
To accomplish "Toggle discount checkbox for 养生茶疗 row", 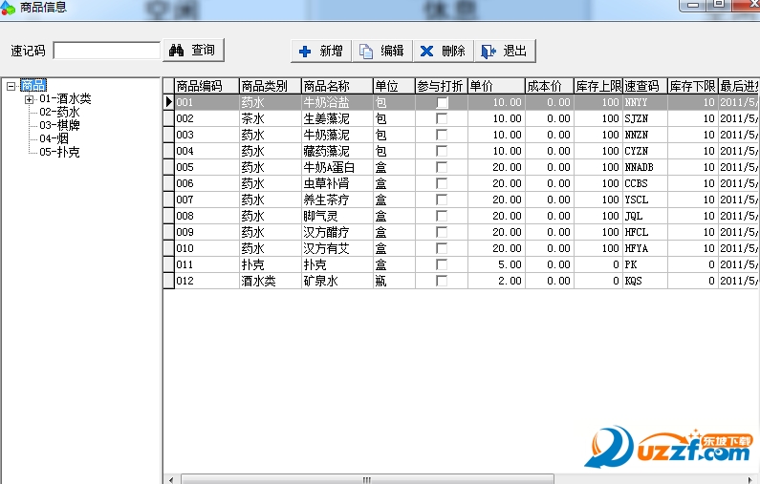I will click(x=442, y=200).
